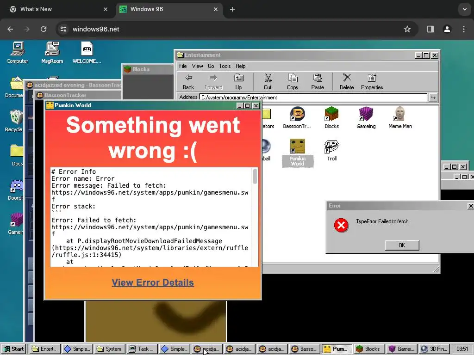This screenshot has height=355, width=474.
Task: Launch the Doordis desktop shortcut
Action: point(15,190)
